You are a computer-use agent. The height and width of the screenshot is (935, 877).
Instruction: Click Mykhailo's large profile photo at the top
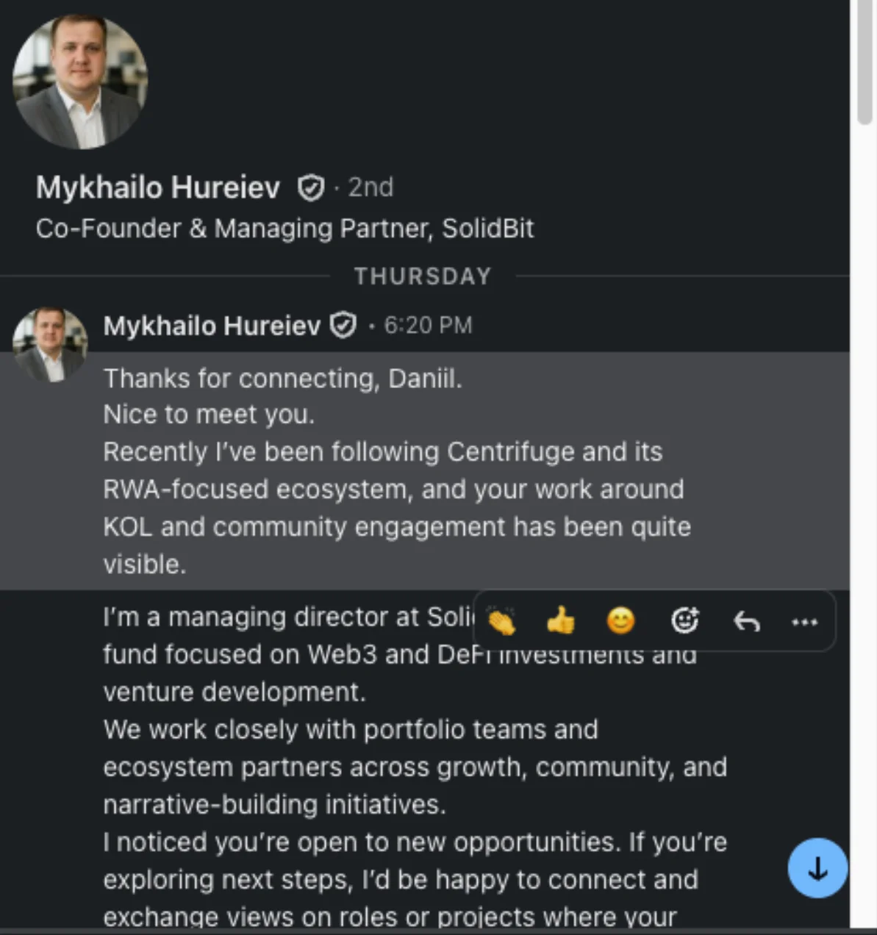coord(81,81)
